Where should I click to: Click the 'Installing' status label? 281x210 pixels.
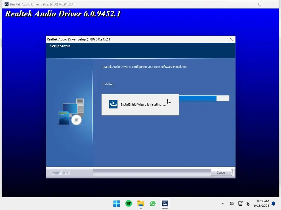point(108,84)
